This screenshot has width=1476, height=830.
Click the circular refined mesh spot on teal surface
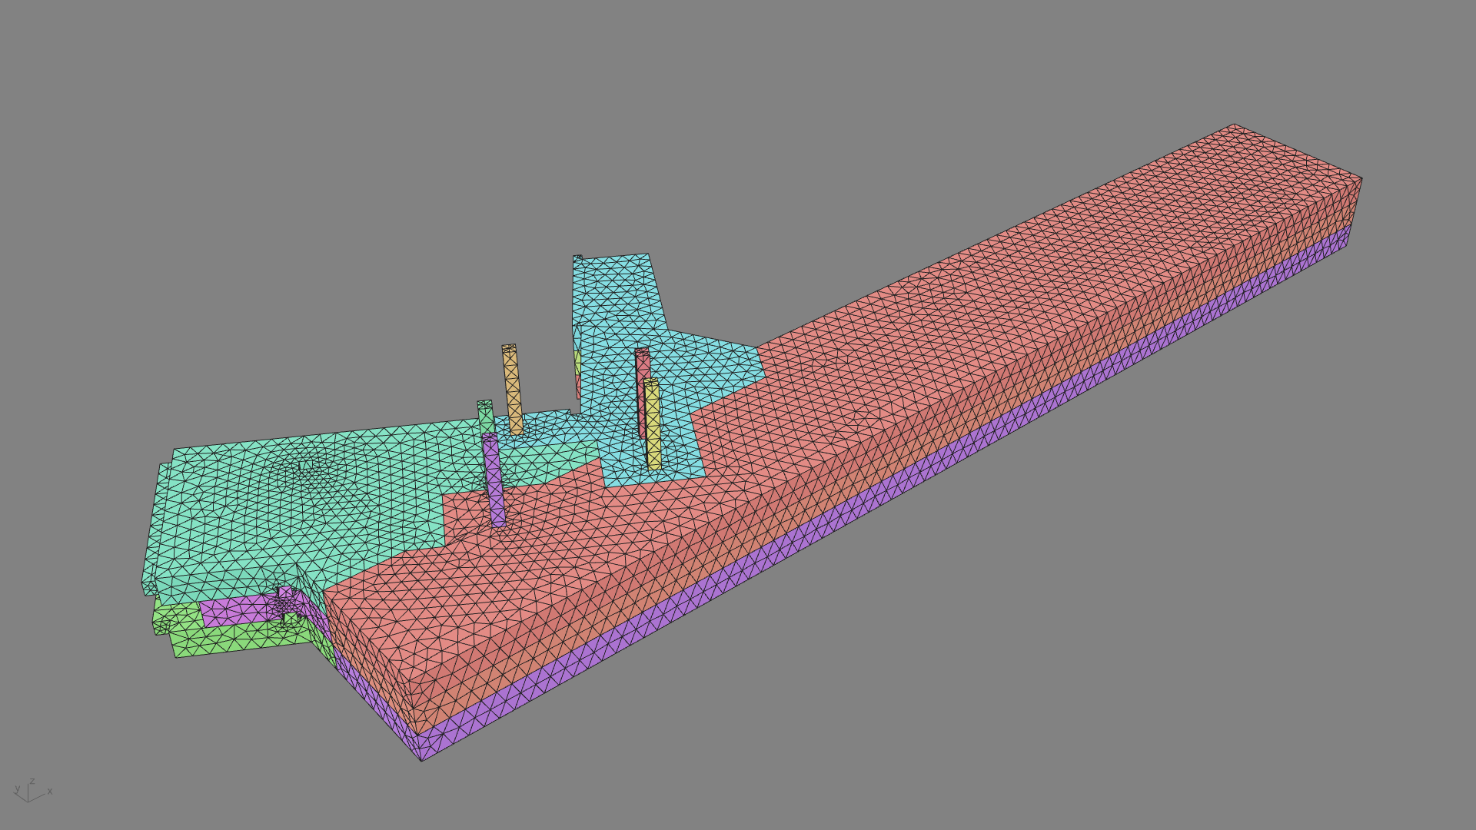click(306, 466)
